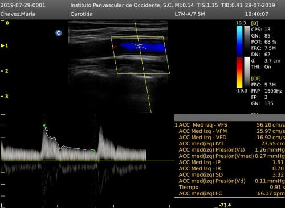
Task: Click the yellow spectral Doppler baseline
Action: (x=87, y=161)
